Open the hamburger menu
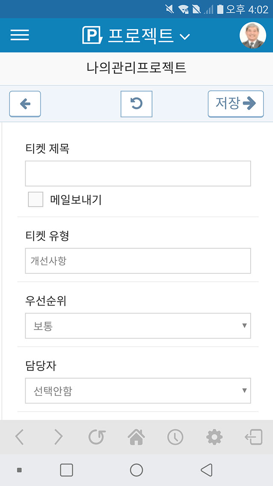This screenshot has height=486, width=273. (20, 35)
